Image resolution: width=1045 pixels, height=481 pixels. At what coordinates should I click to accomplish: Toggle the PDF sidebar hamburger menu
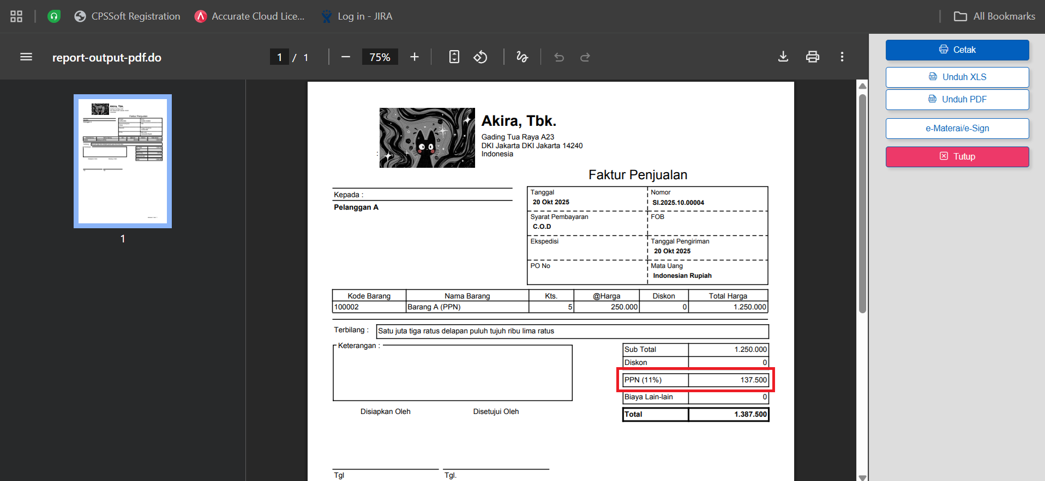click(x=26, y=57)
